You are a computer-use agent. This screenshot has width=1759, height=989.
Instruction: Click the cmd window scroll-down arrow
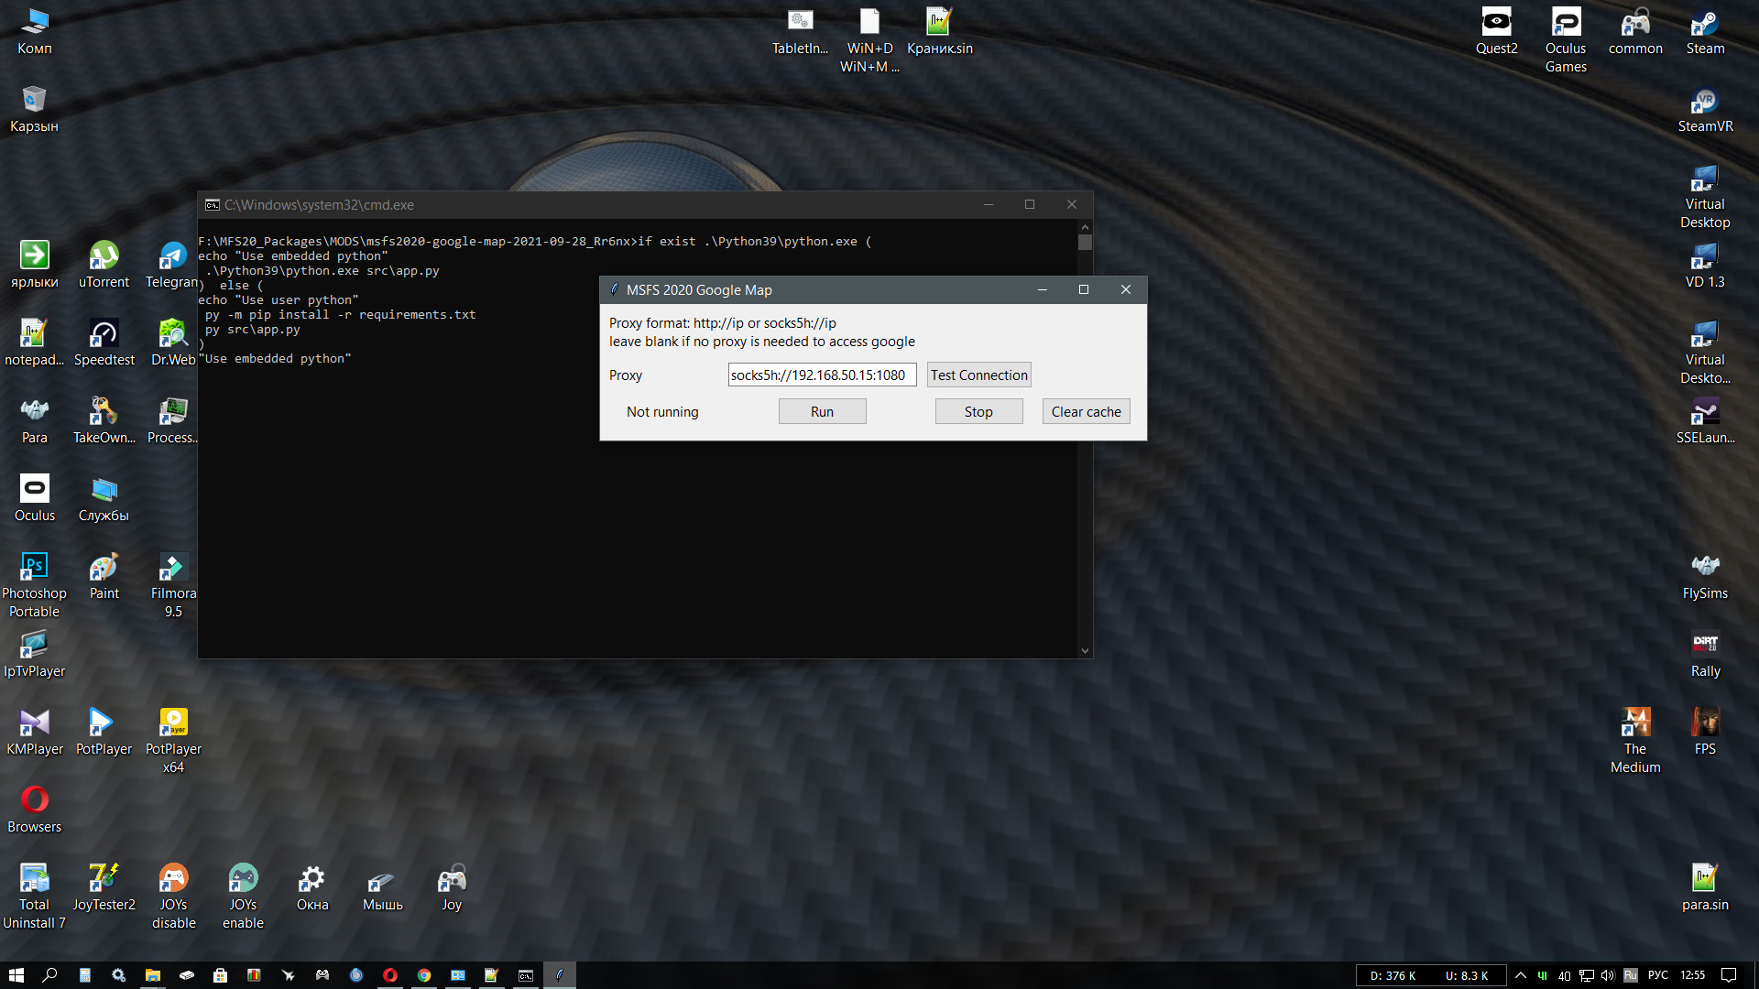1085,651
